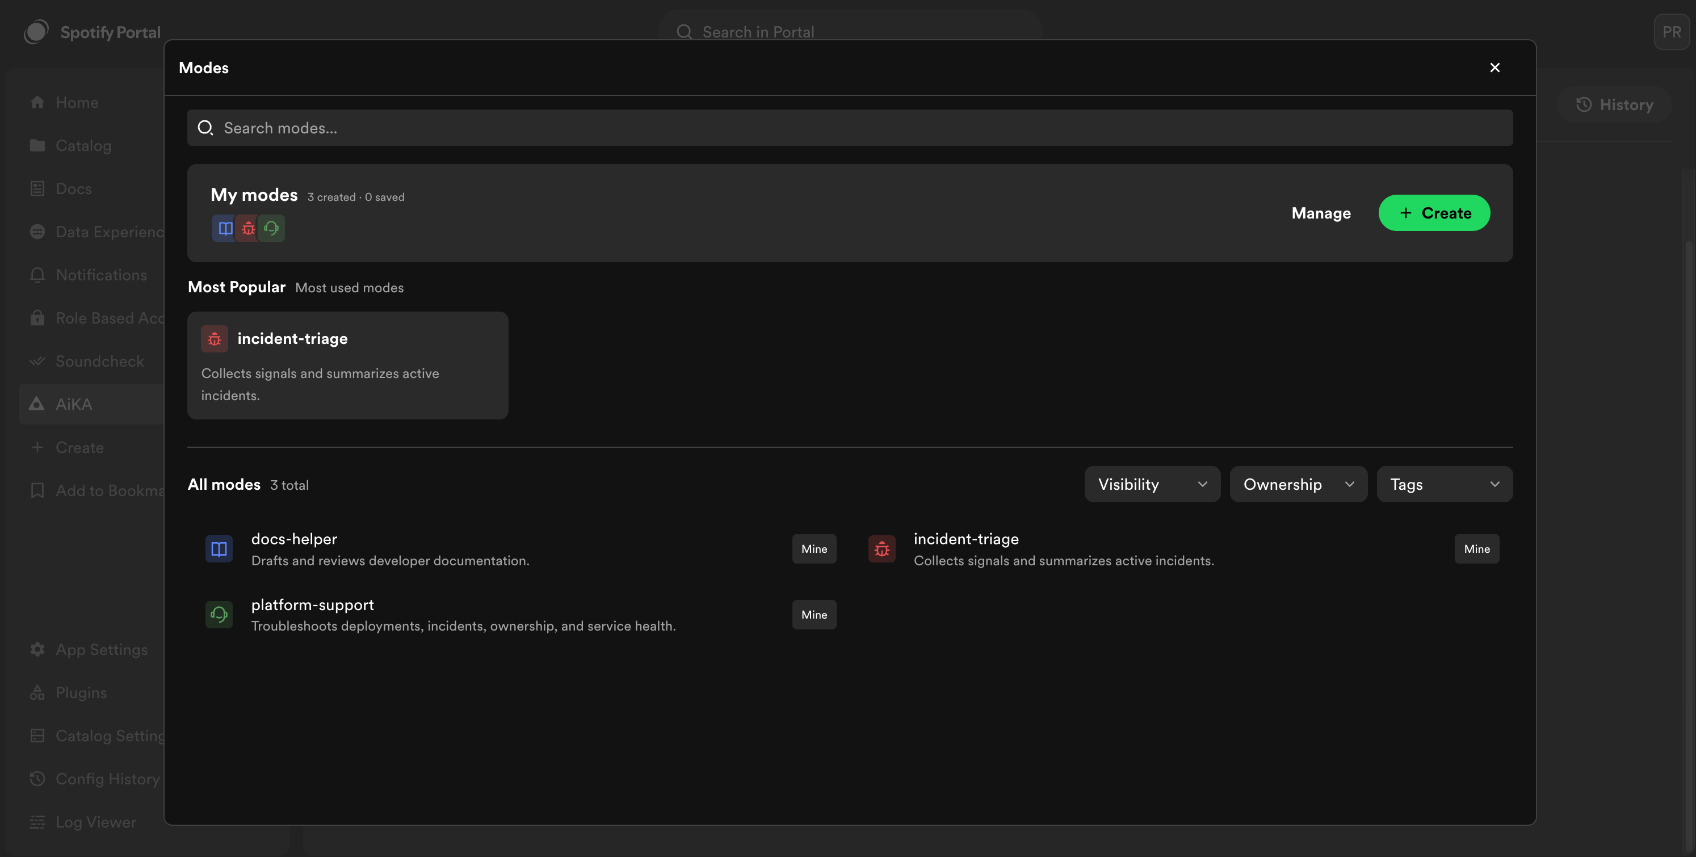Image resolution: width=1696 pixels, height=857 pixels.
Task: Open the incident-triage Most Popular card
Action: [347, 366]
